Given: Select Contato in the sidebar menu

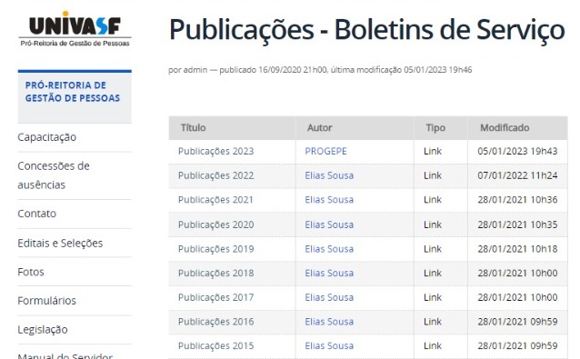Looking at the screenshot, I should click(x=37, y=214).
